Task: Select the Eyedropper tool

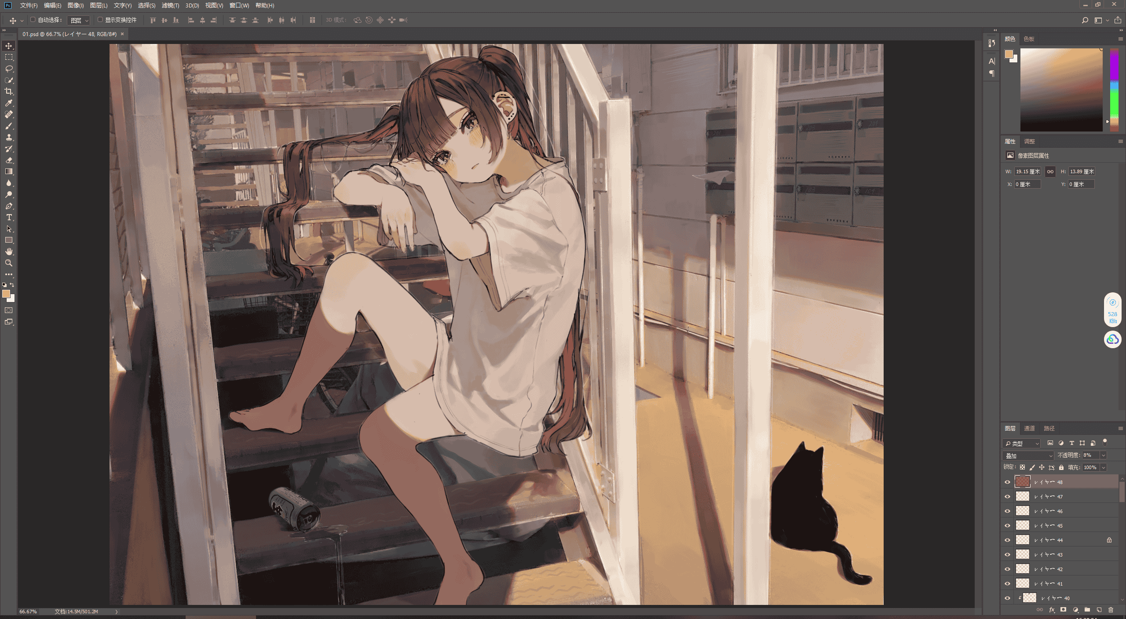Action: pyautogui.click(x=9, y=103)
